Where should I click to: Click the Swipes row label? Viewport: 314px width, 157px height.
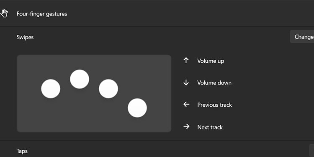pos(25,37)
